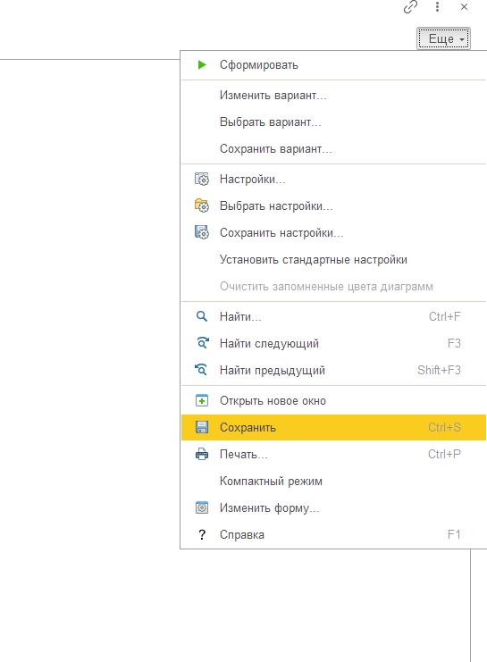This screenshot has width=487, height=662.
Task: Click the Изменить форму icon
Action: click(x=202, y=507)
